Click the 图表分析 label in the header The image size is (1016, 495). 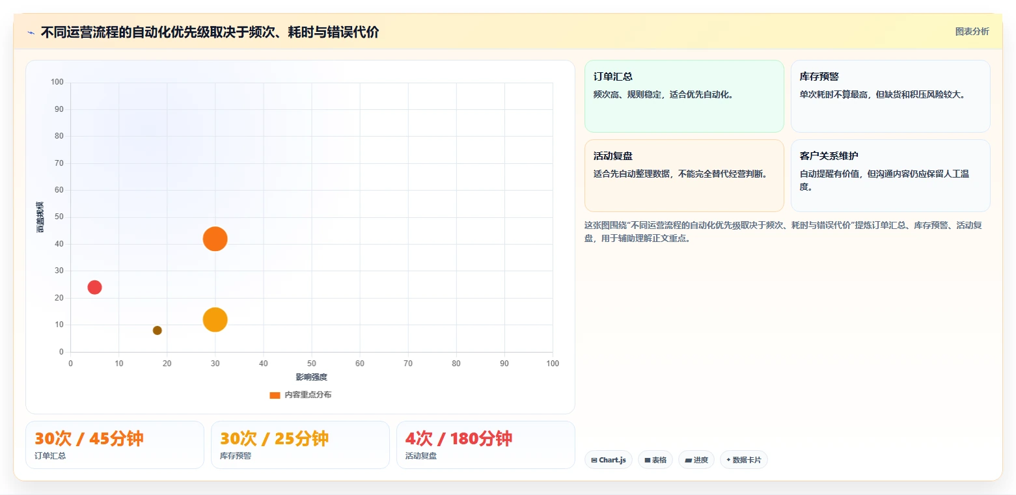(972, 32)
